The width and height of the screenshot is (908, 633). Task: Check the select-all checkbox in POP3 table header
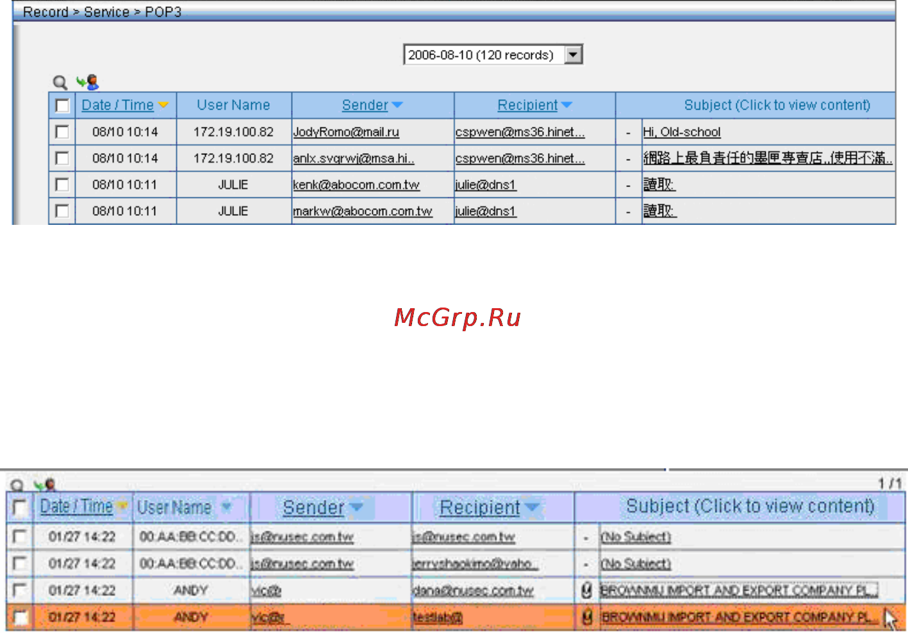pos(62,106)
